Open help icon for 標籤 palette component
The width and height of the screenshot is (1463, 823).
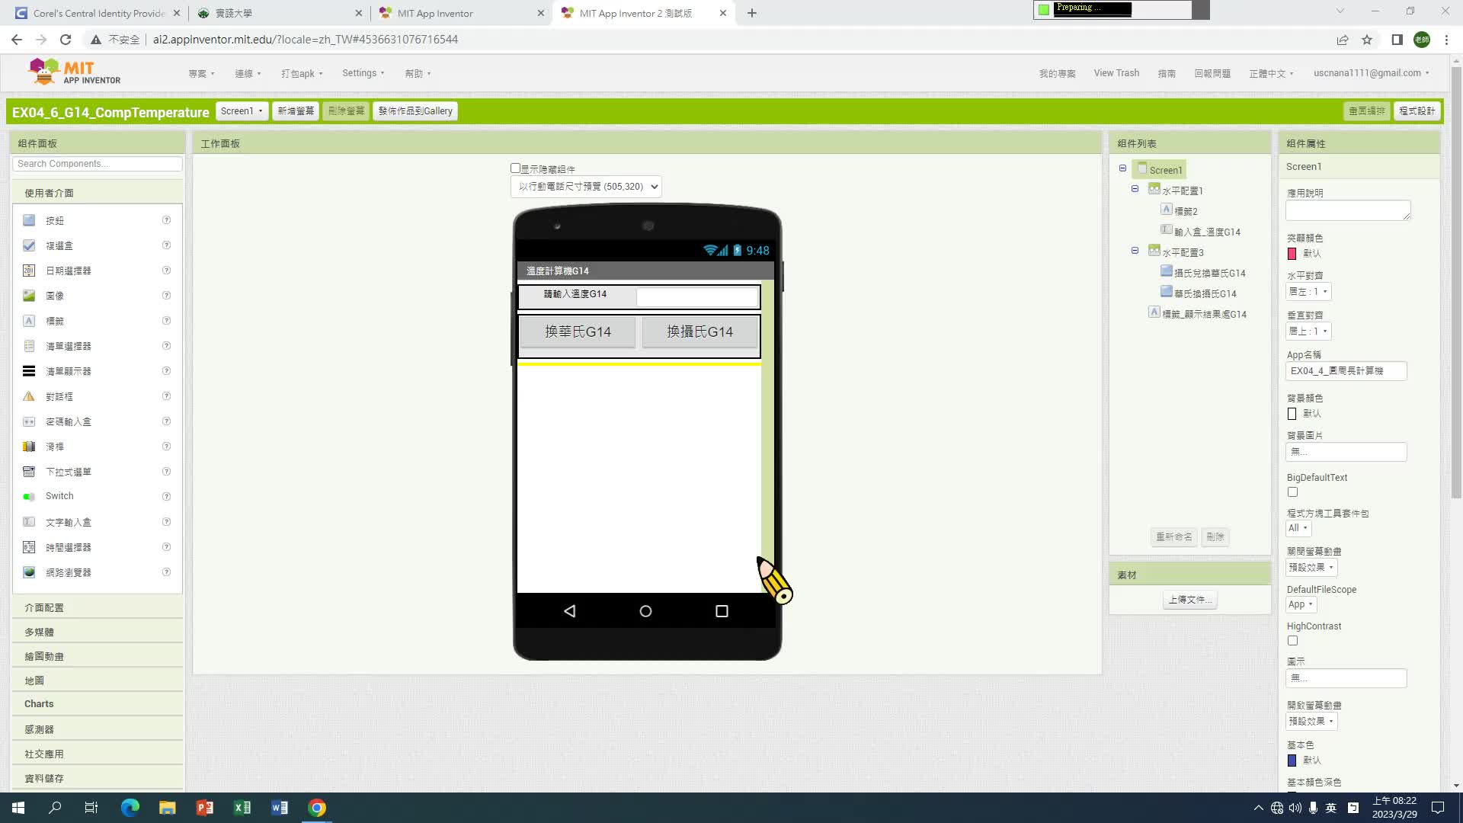click(166, 321)
